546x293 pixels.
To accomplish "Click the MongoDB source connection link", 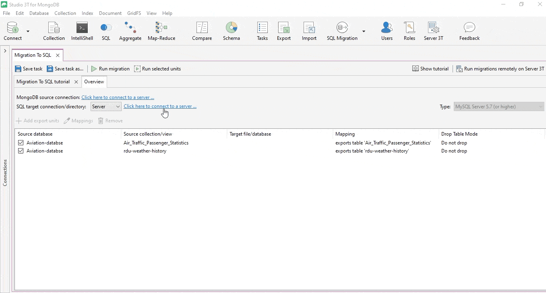I will [118, 97].
